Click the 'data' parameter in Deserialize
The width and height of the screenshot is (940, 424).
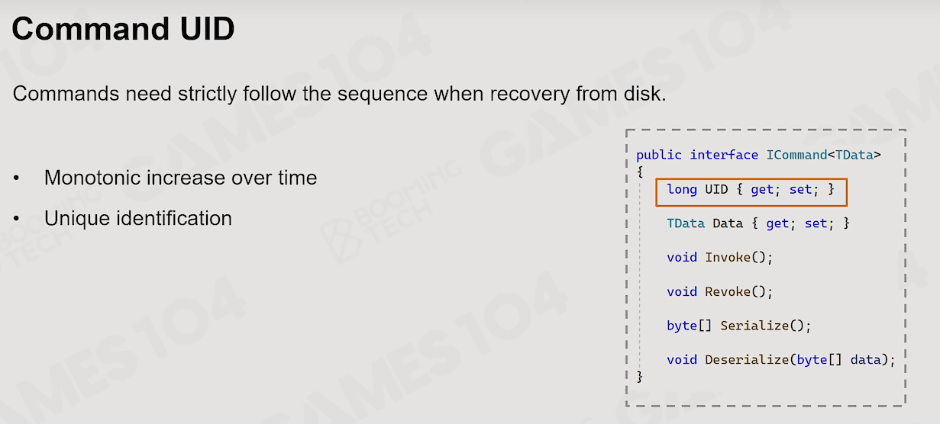pos(865,359)
